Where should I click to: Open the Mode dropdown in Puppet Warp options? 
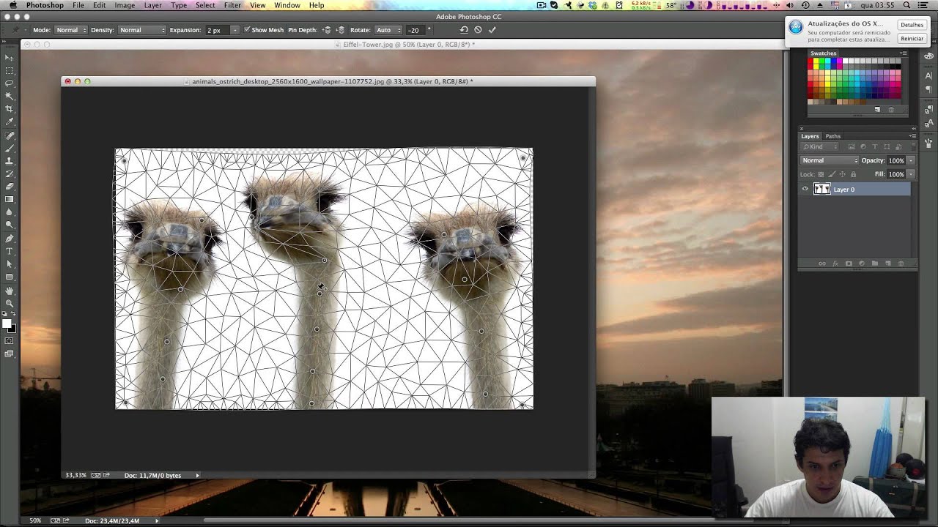[x=70, y=30]
